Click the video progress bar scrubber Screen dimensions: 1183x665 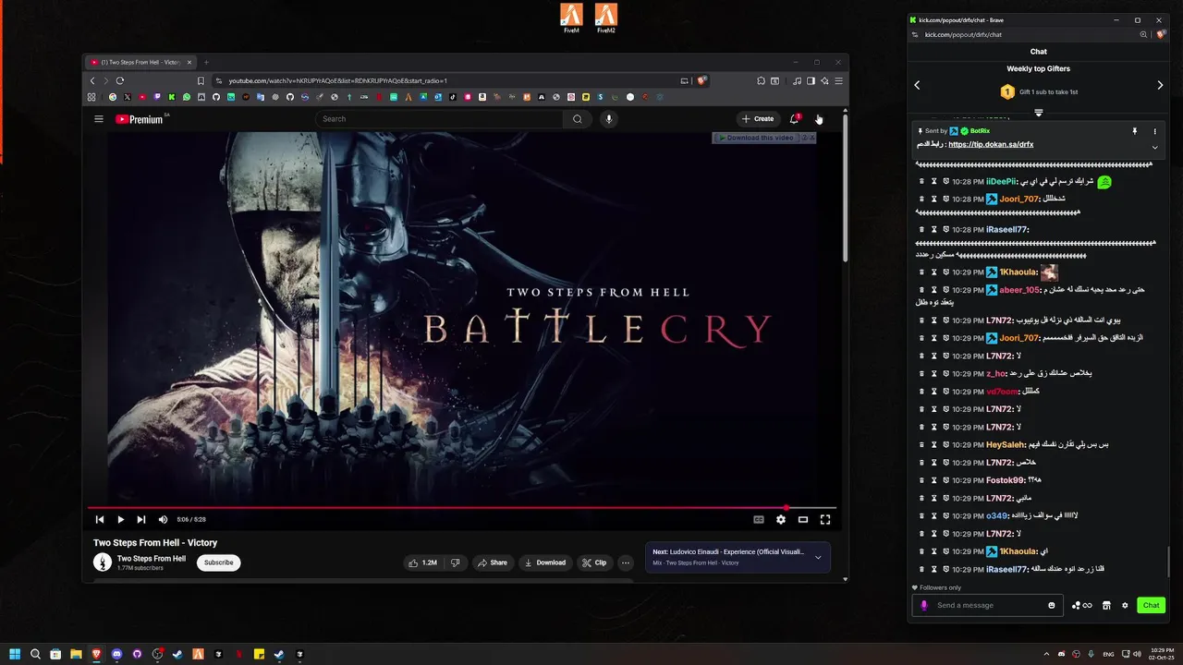787,507
